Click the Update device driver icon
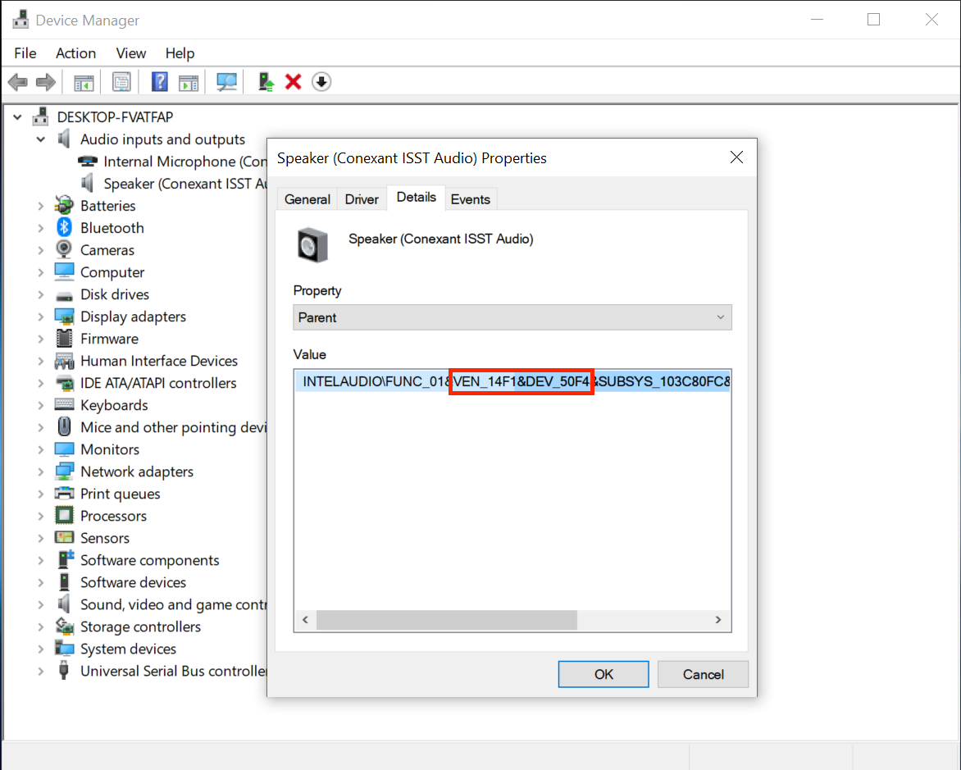Screen dimensions: 961x770 click(x=266, y=82)
